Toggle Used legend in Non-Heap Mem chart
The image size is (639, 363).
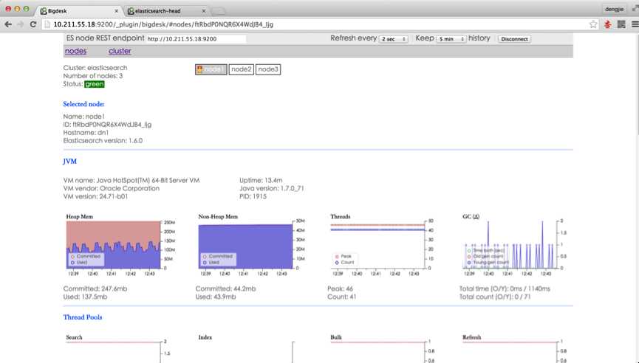click(x=211, y=263)
